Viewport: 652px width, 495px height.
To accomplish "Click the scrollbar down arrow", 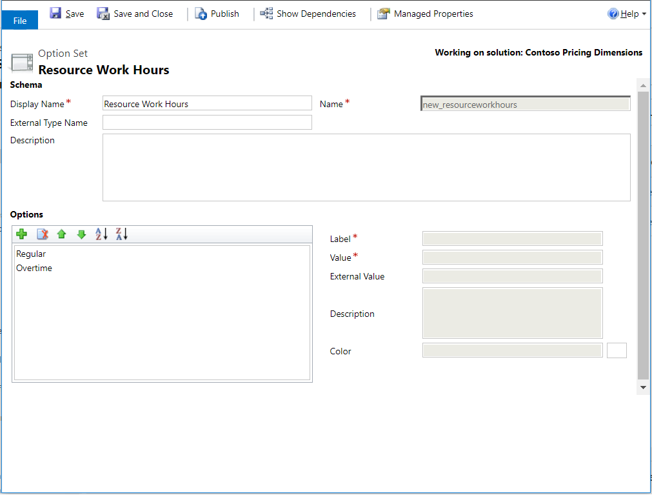I will tap(643, 387).
